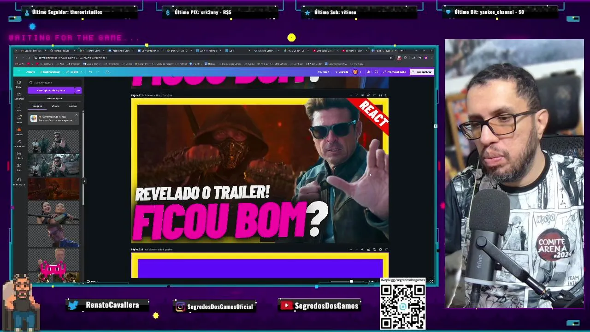Move page 218 up
The height and width of the screenshot is (332, 590).
351,249
